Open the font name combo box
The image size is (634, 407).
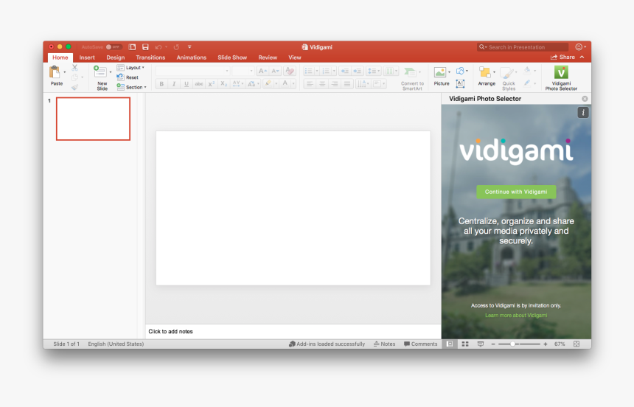tap(193, 71)
